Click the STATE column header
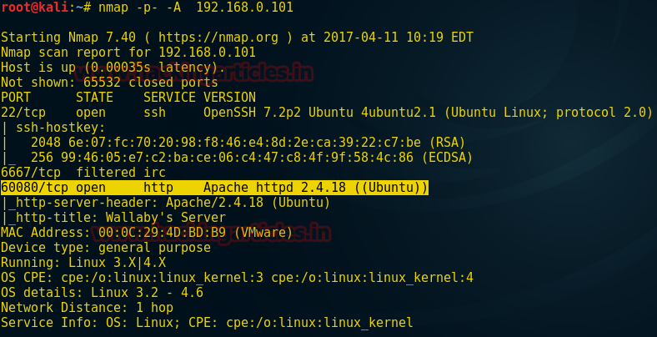 (x=95, y=97)
